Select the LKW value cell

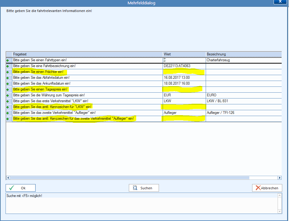(x=184, y=101)
